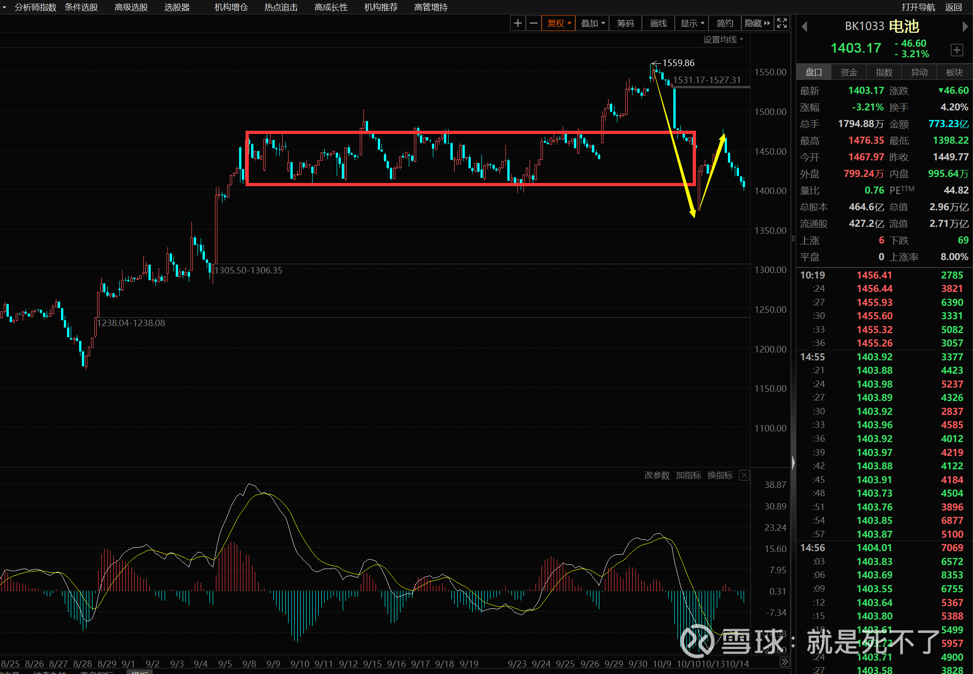Open the 热点追击 menu item
The width and height of the screenshot is (973, 674).
(x=281, y=7)
